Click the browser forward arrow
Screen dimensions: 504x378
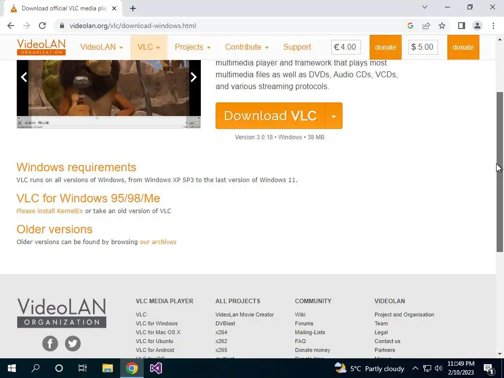(27, 26)
